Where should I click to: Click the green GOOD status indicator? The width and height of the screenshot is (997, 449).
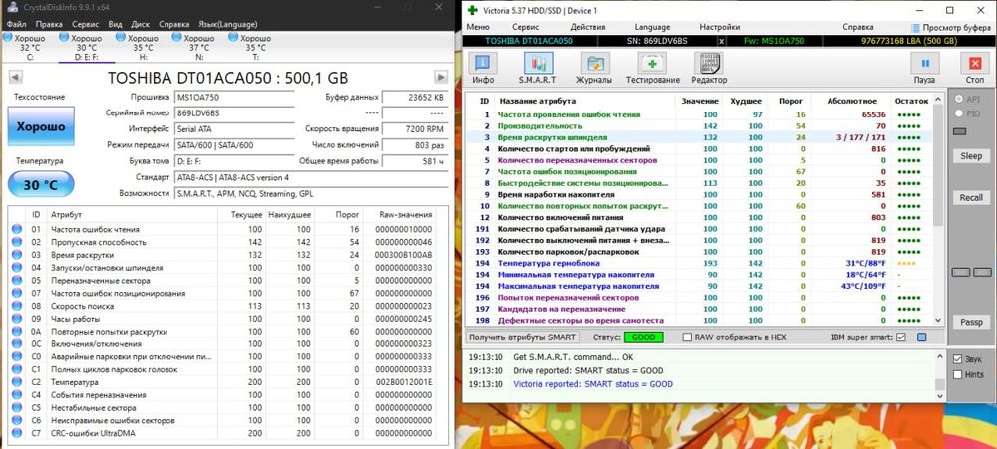click(643, 337)
